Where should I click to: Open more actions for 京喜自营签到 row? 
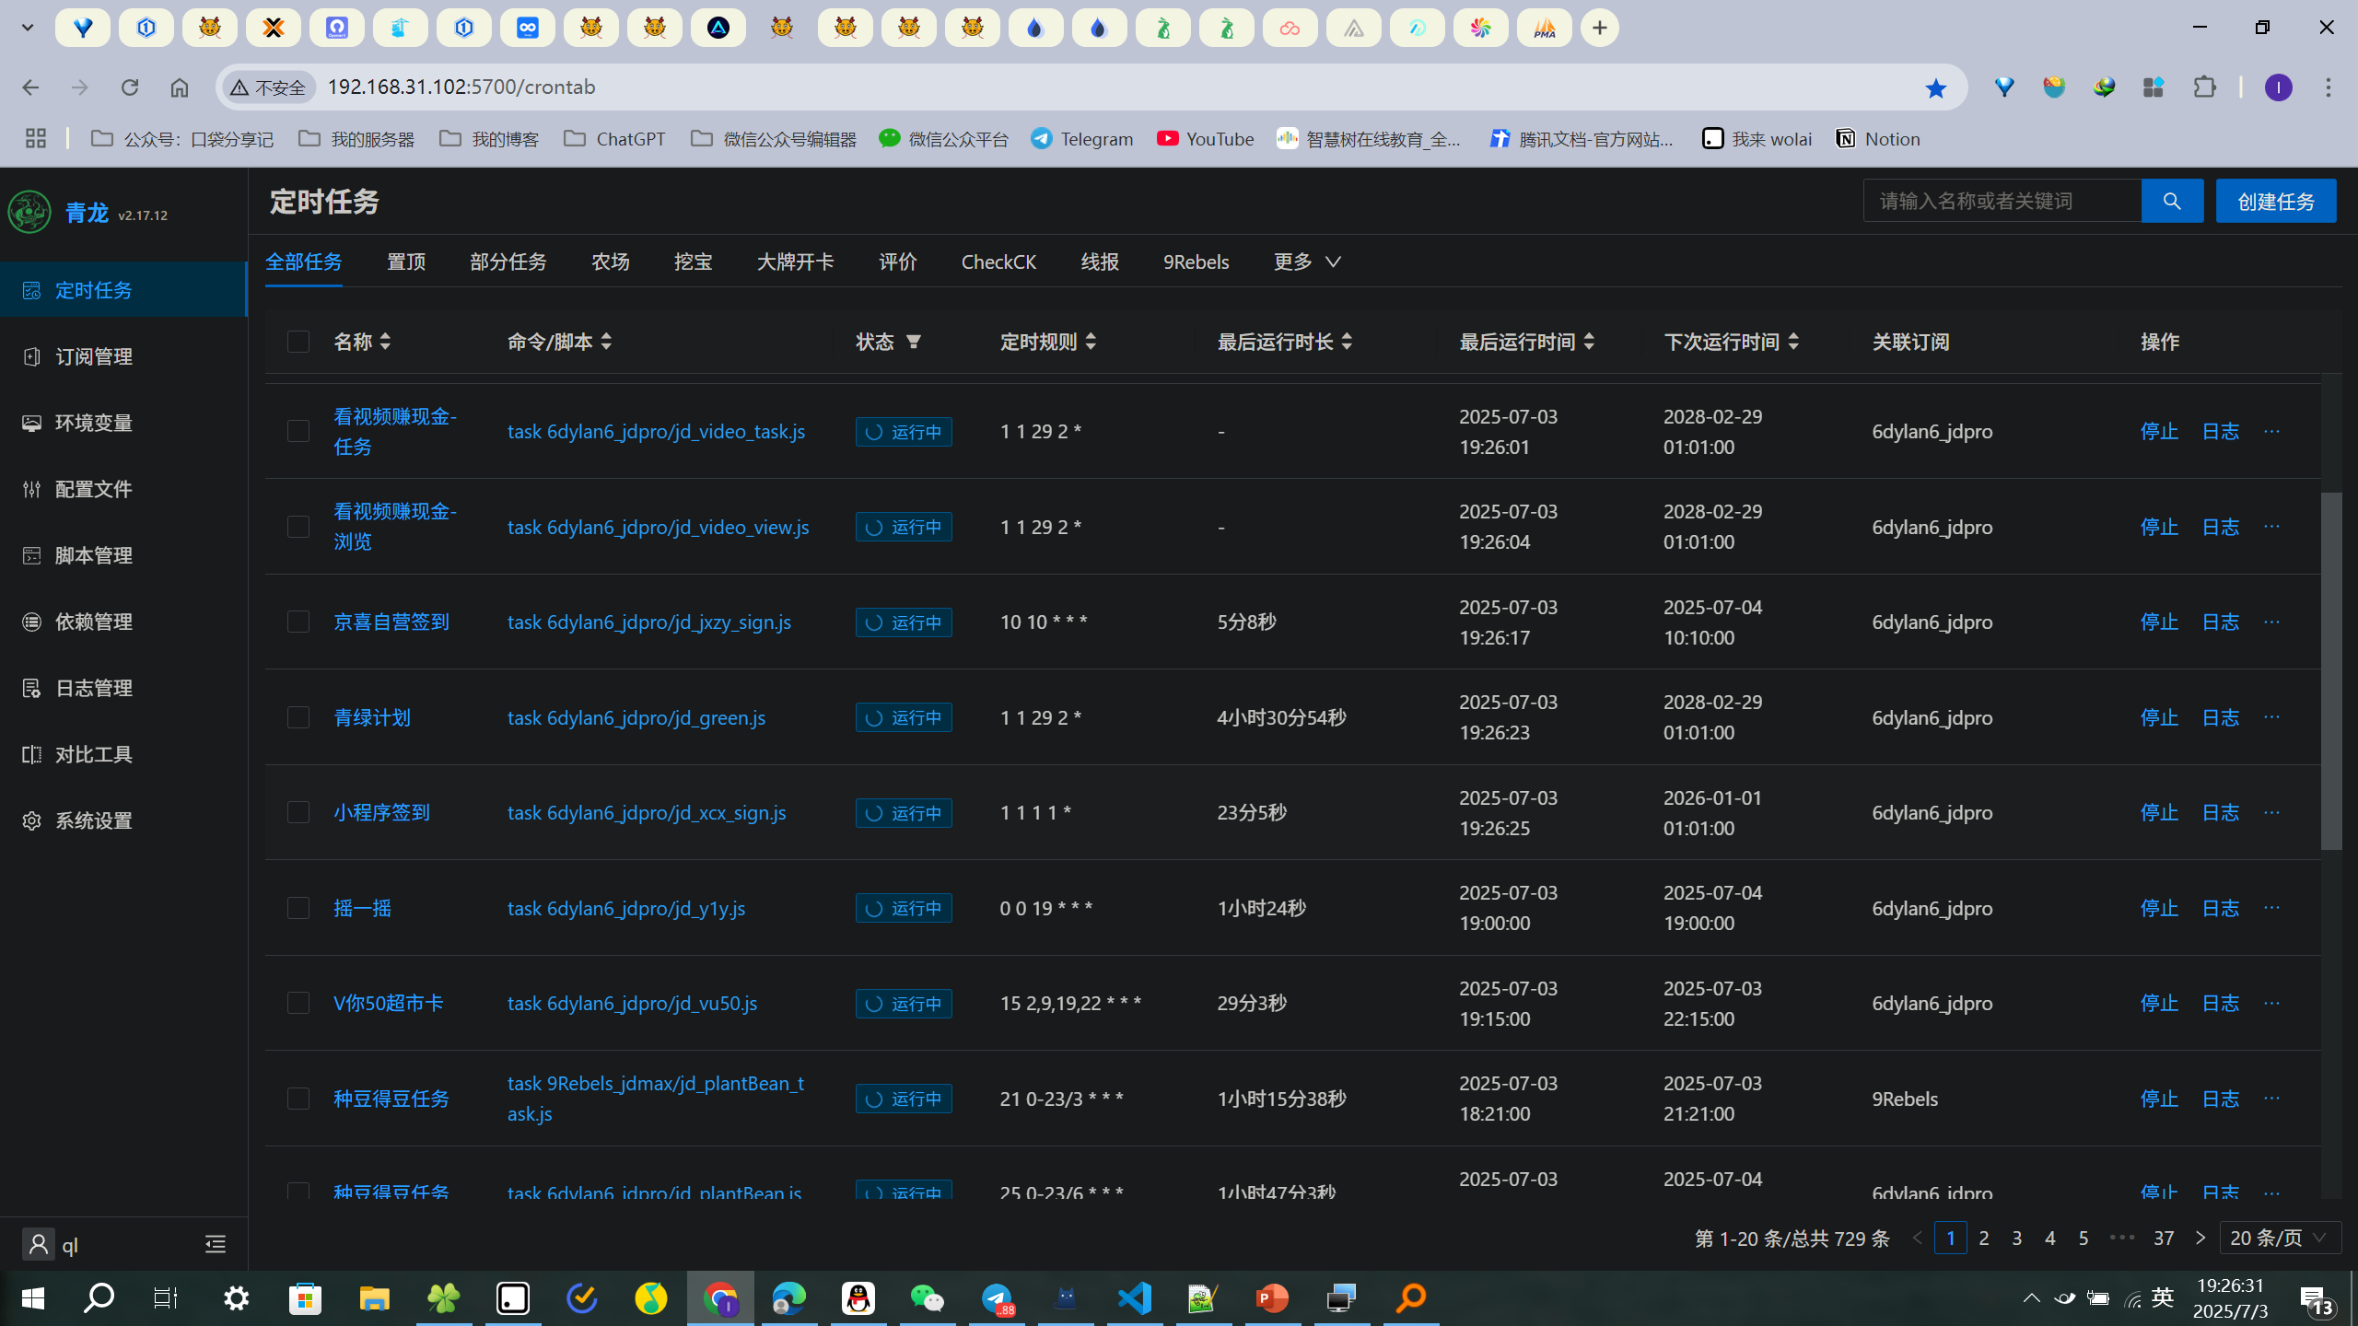2271,622
